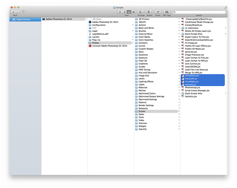Switch to list view

tap(124, 12)
